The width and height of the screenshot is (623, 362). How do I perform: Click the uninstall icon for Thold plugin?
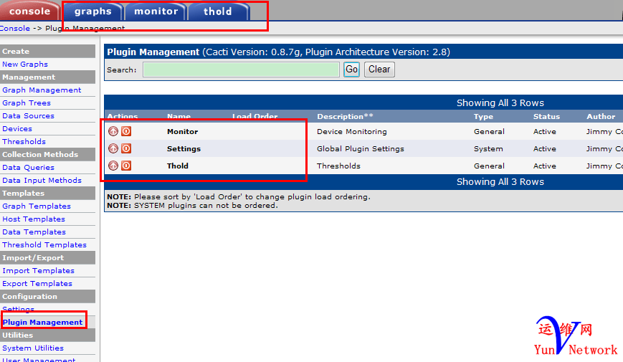tap(113, 166)
